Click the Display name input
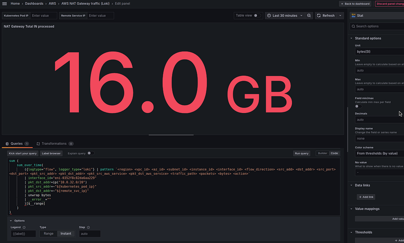This screenshot has height=243, width=404. click(380, 138)
